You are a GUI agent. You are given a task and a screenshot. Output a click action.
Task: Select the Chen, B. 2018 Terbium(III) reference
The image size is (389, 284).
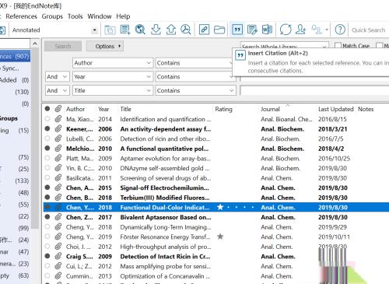pyautogui.click(x=216, y=198)
